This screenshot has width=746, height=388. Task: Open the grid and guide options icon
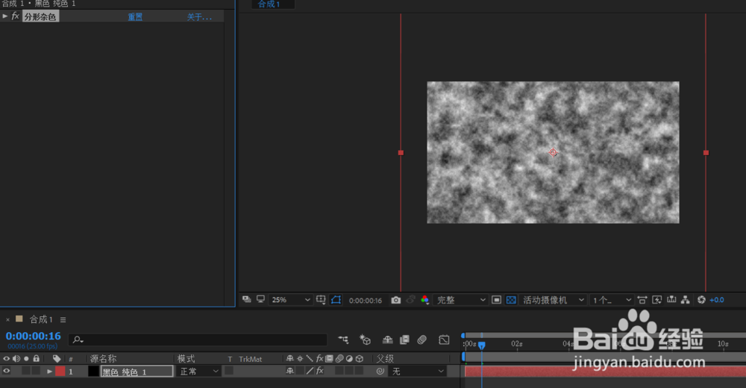click(321, 300)
